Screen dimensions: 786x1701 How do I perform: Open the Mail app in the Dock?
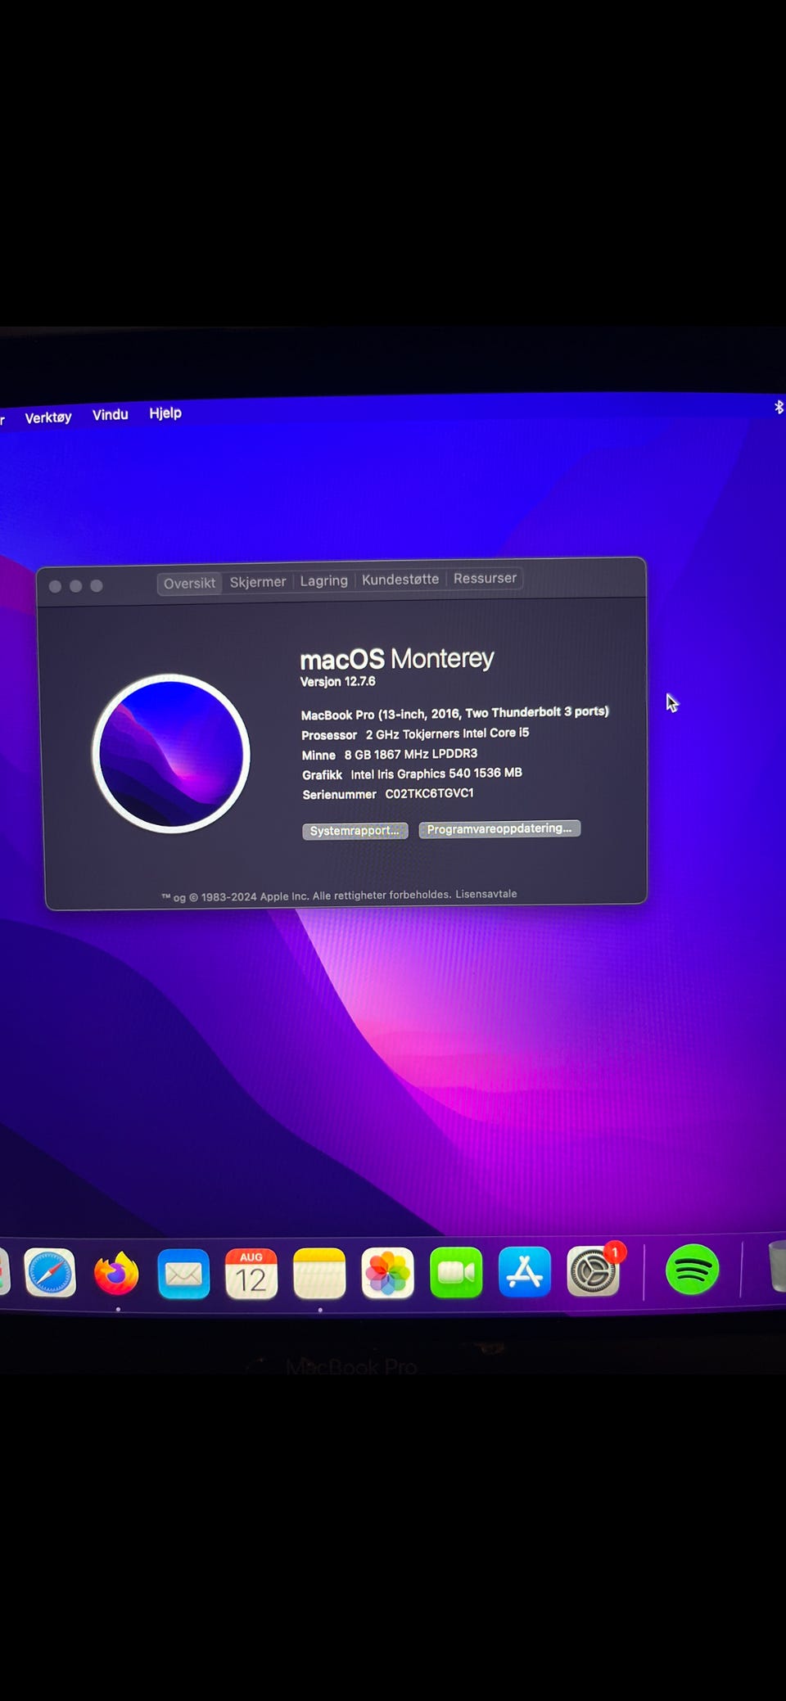[183, 1274]
